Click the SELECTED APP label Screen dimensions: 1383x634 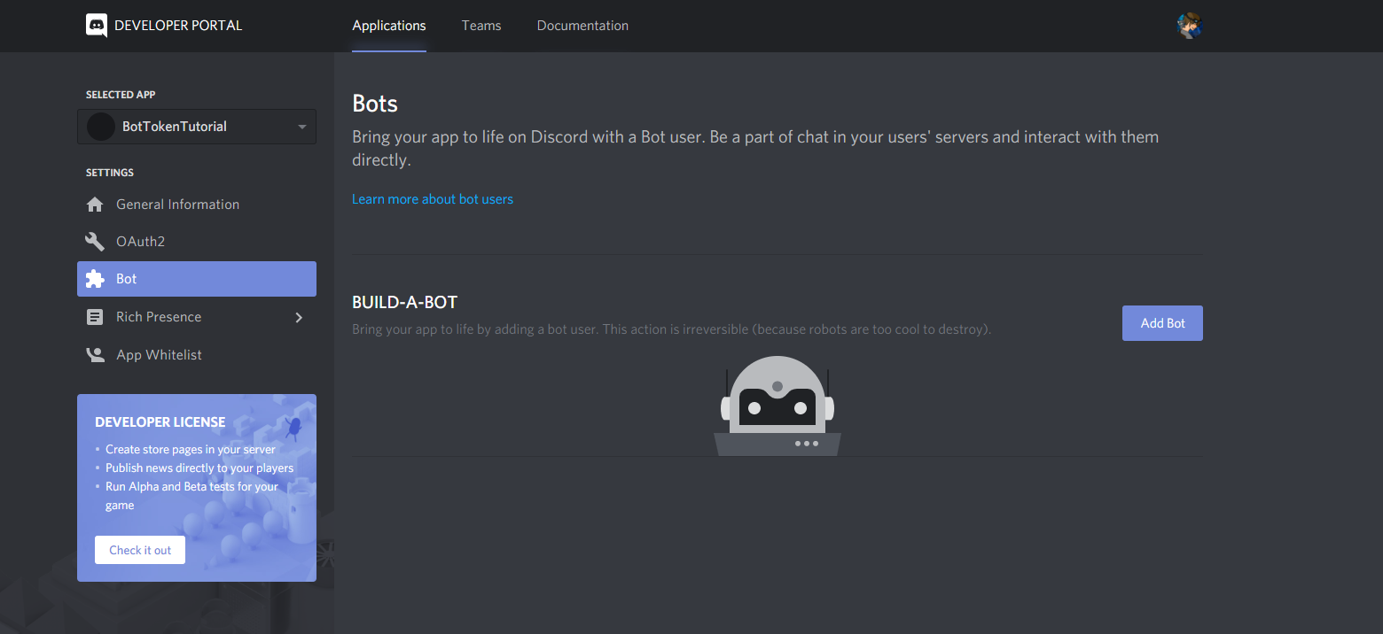(x=121, y=95)
